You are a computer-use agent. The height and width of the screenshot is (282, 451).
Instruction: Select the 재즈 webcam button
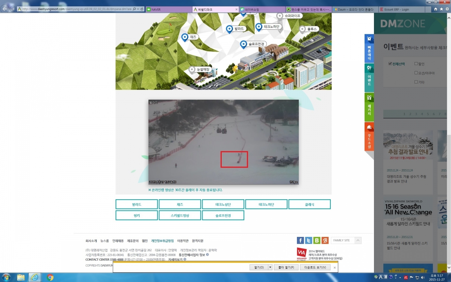click(x=180, y=204)
